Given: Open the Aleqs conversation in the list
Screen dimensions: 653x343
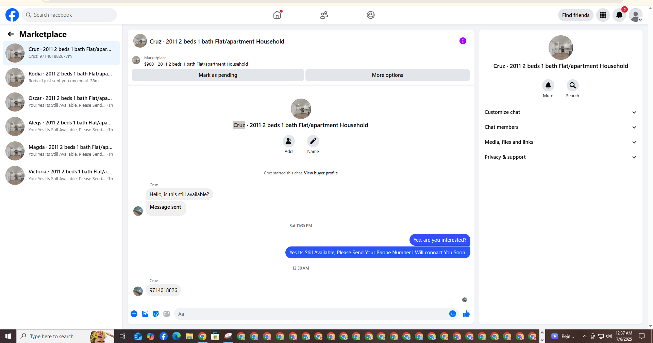Looking at the screenshot, I should [x=61, y=126].
